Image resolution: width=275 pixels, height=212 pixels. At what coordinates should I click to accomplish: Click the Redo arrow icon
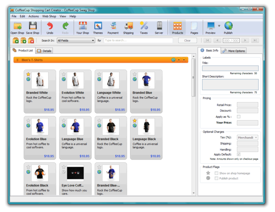point(65,26)
